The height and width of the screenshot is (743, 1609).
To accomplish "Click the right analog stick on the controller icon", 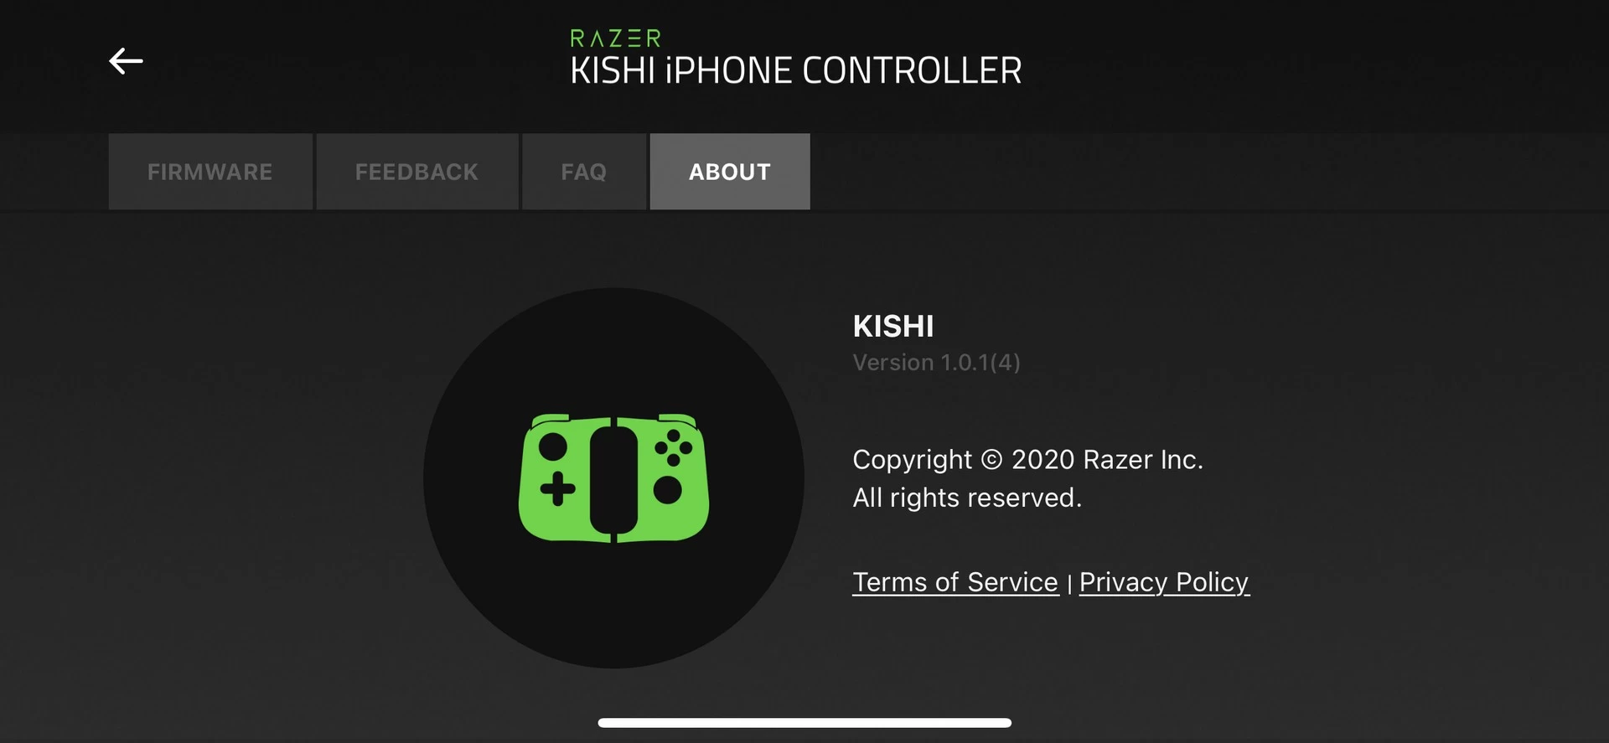I will pos(668,490).
